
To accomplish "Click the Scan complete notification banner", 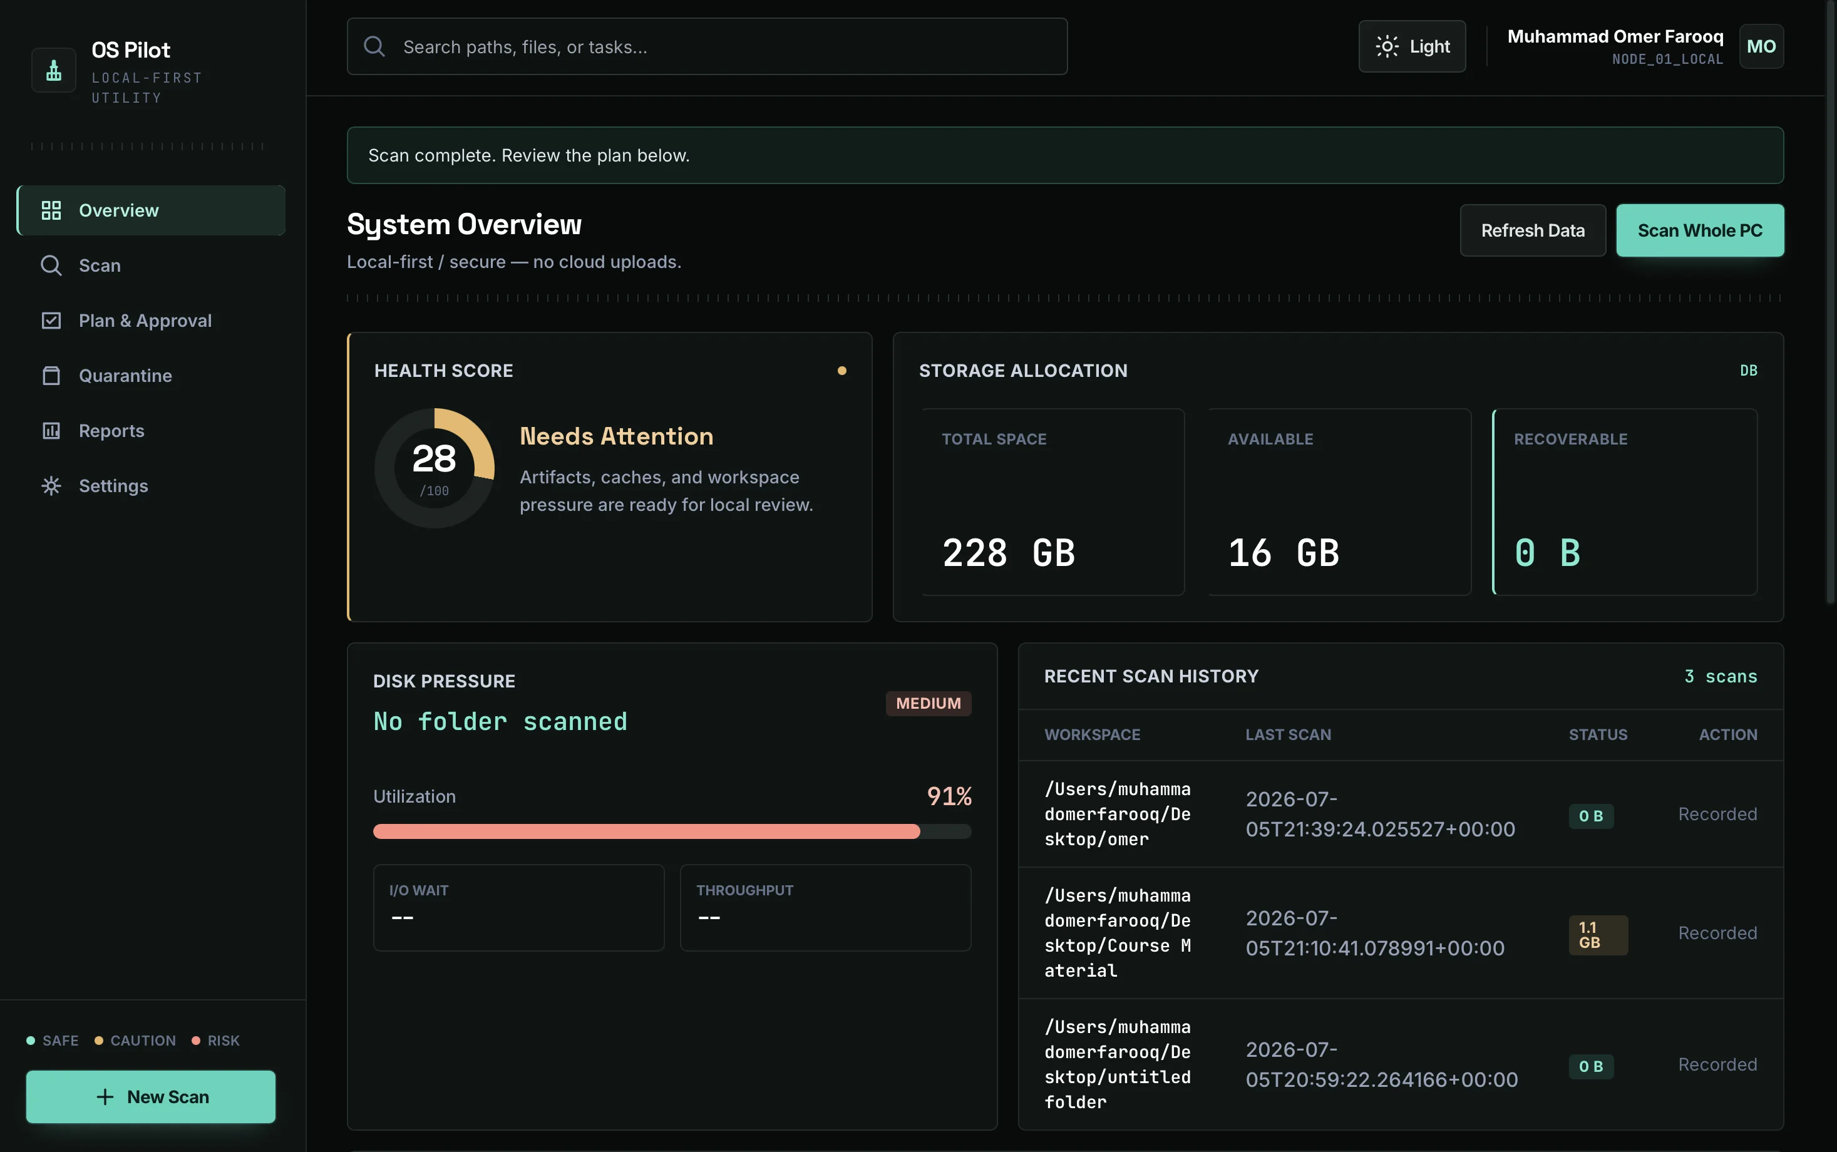I will (x=1064, y=155).
